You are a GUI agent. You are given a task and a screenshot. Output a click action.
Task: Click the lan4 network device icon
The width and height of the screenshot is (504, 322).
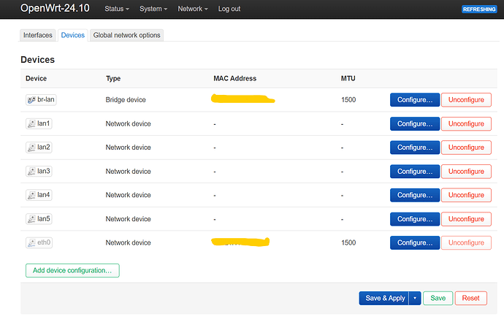[x=31, y=195]
